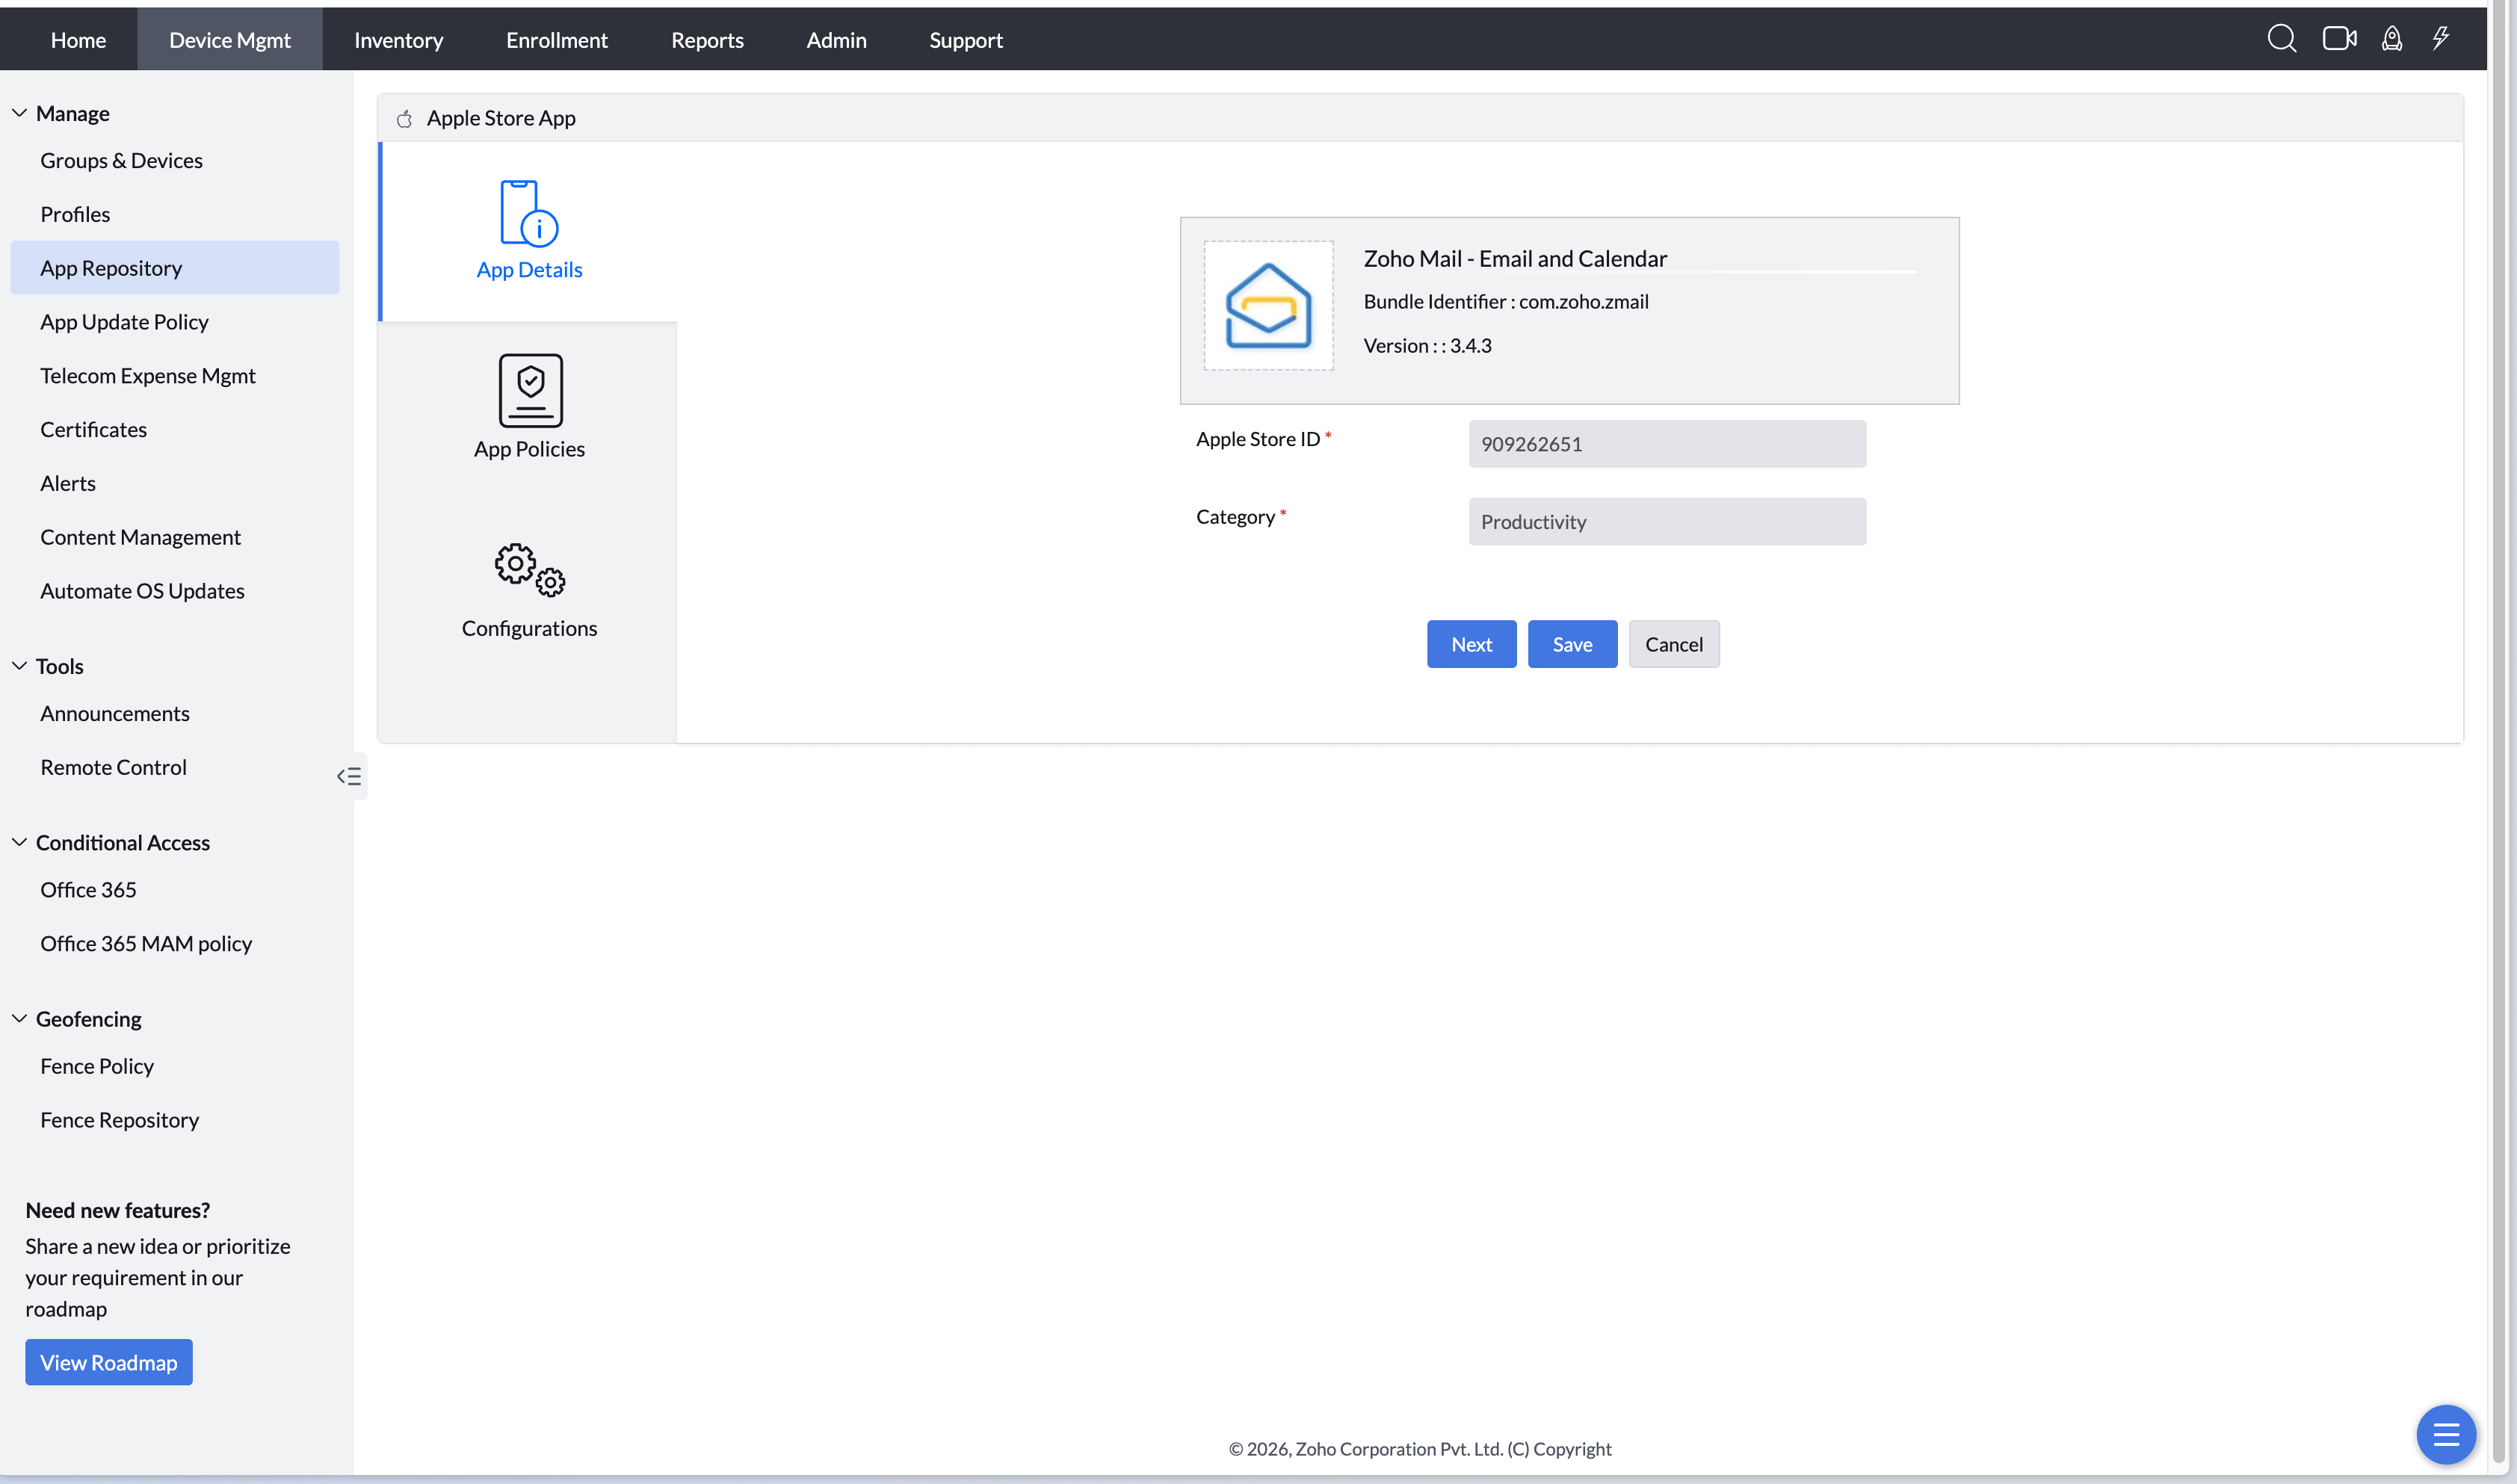This screenshot has height=1484, width=2517.
Task: Click the Save button
Action: coord(1572,644)
